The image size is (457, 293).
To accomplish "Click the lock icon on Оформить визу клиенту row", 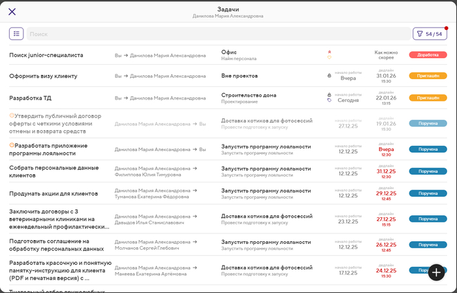I will [x=329, y=76].
